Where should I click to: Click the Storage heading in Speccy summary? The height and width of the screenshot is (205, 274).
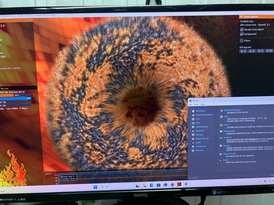click(x=227, y=146)
